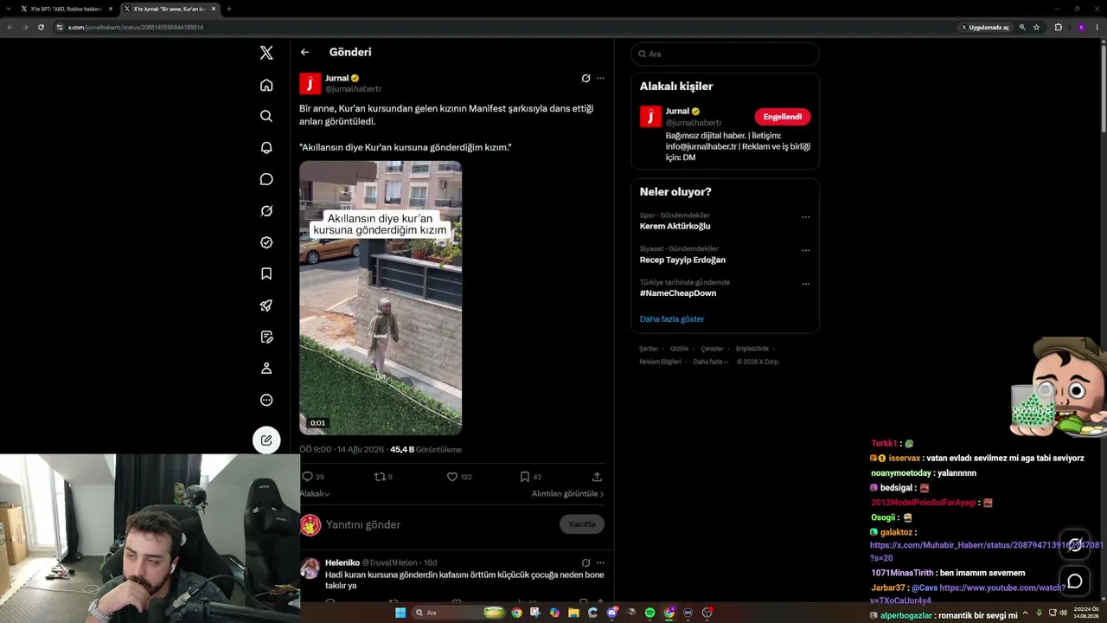Repost the post showing 9 reposts
The image size is (1107, 623).
(379, 477)
